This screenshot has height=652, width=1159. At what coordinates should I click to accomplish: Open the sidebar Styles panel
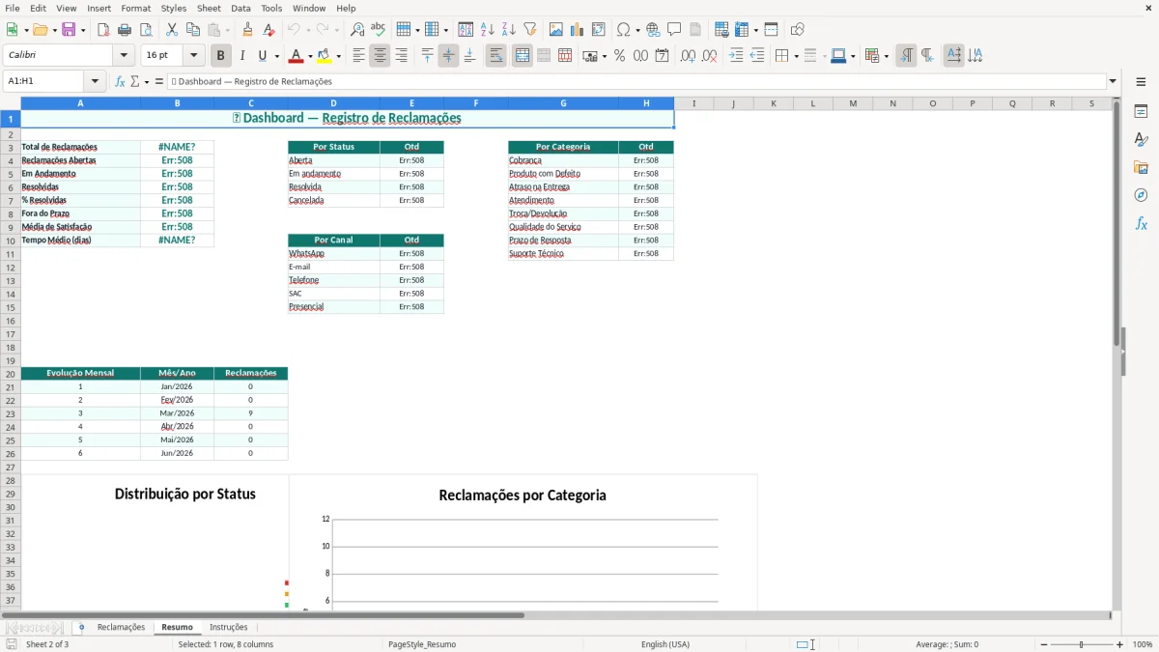(x=1141, y=140)
